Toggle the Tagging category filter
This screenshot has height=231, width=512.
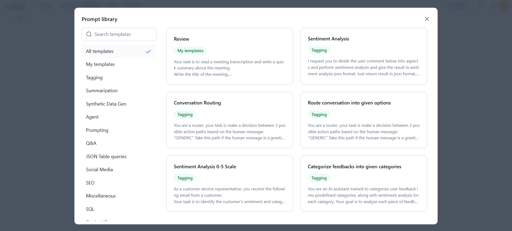coord(94,78)
